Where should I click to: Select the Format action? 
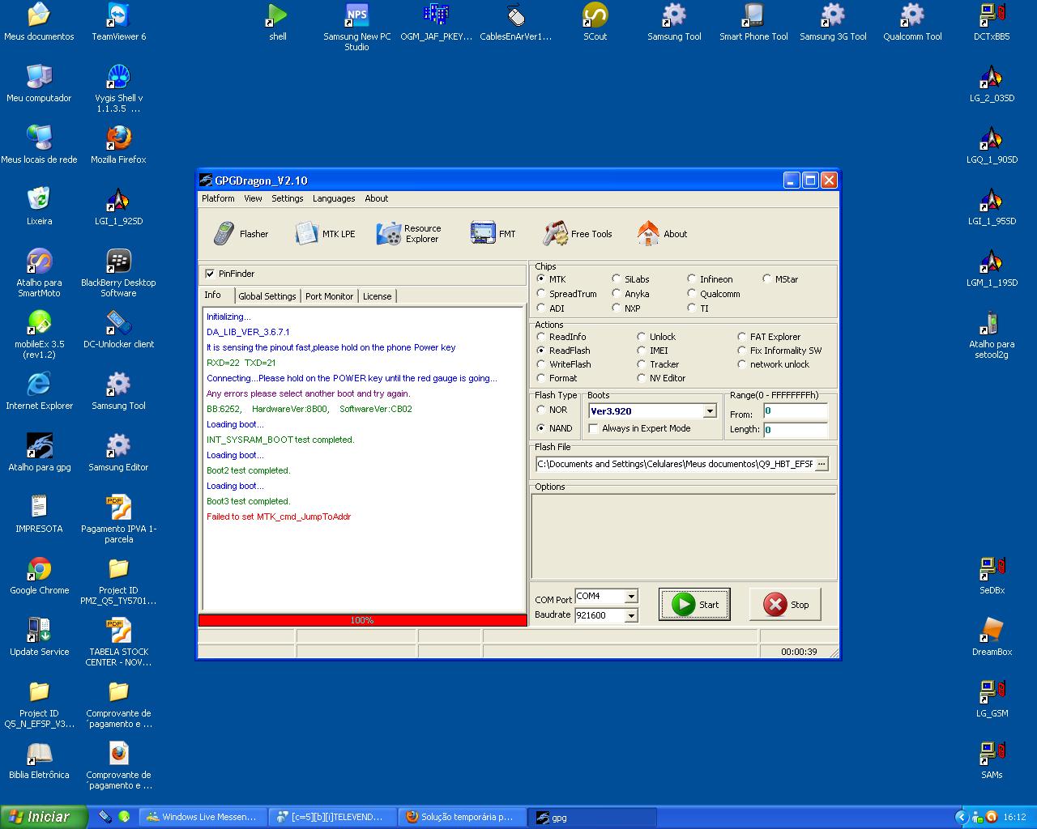(541, 378)
